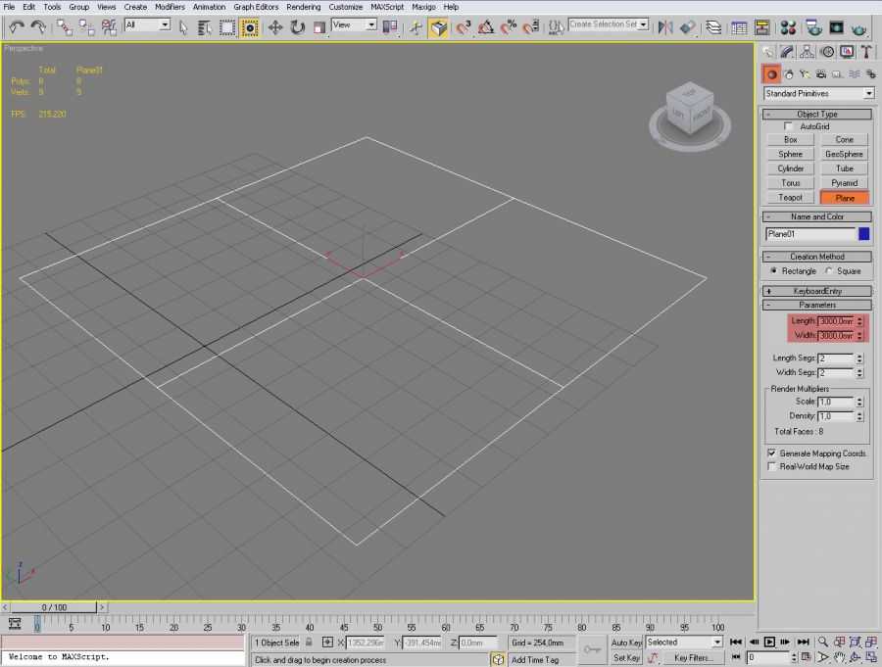Open the Modifiers menu
The height and width of the screenshot is (667, 882).
(x=170, y=7)
